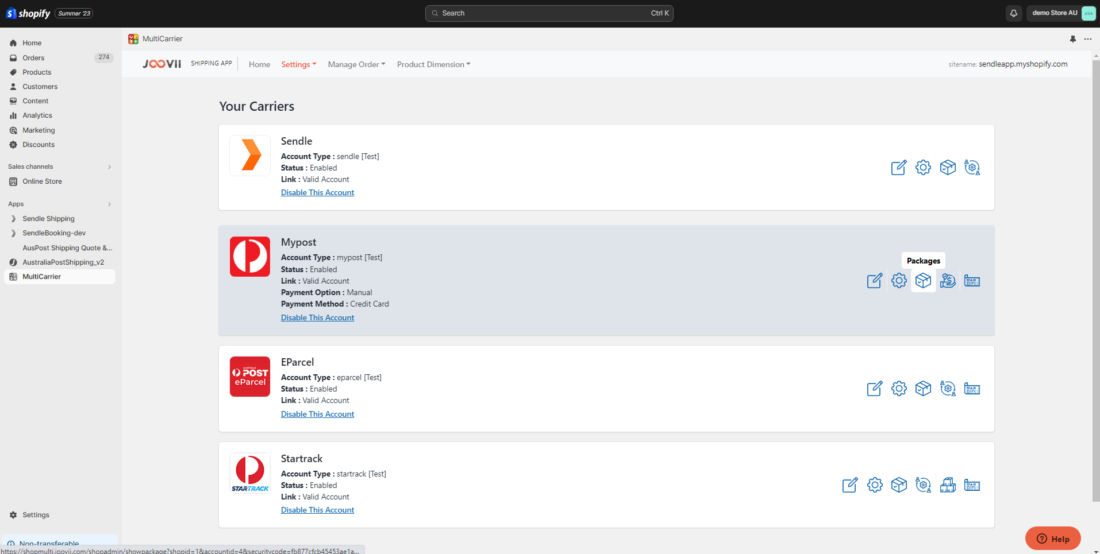
Task: Open the app's three-dot more menu
Action: (1088, 39)
